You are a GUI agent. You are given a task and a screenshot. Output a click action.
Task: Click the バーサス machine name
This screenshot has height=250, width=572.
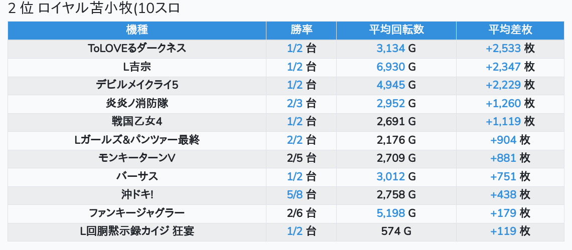[x=137, y=176]
